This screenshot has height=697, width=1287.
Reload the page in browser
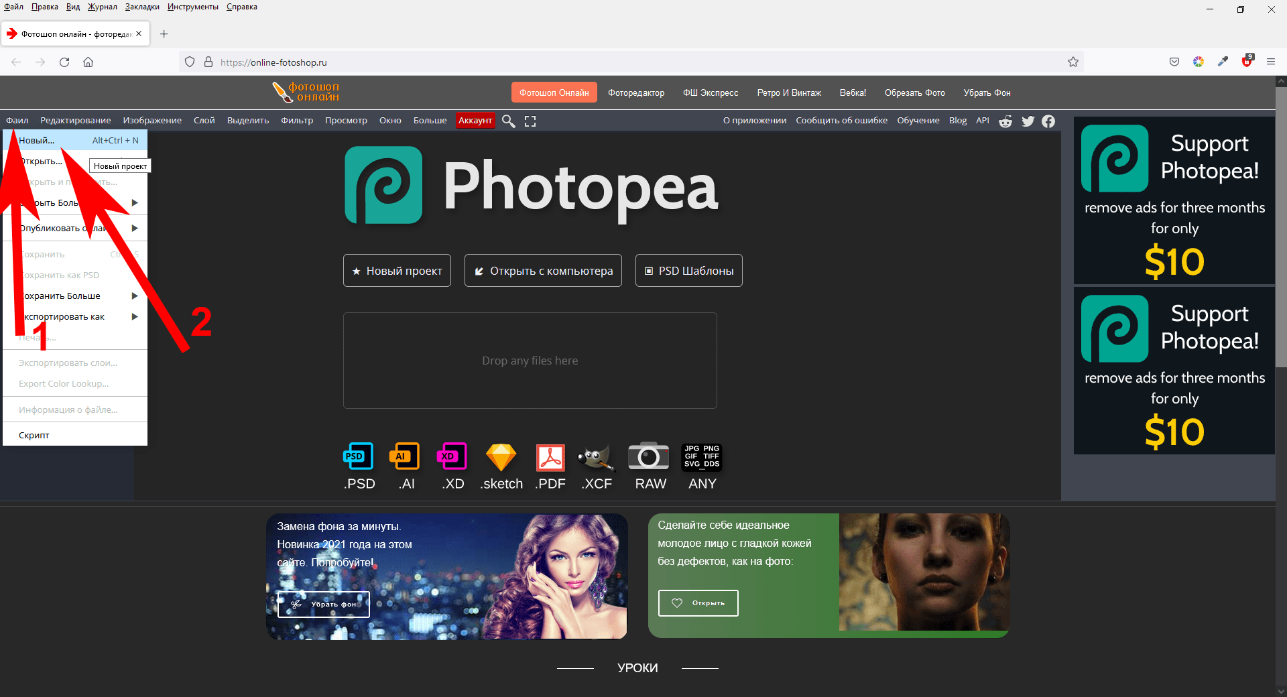[x=64, y=62]
